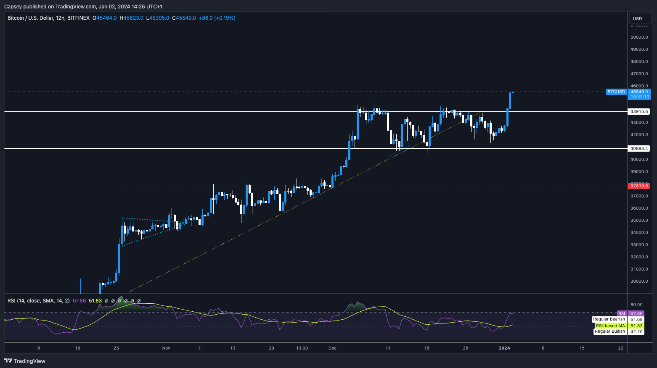Click the TradingView logo at bottom left

coord(25,361)
